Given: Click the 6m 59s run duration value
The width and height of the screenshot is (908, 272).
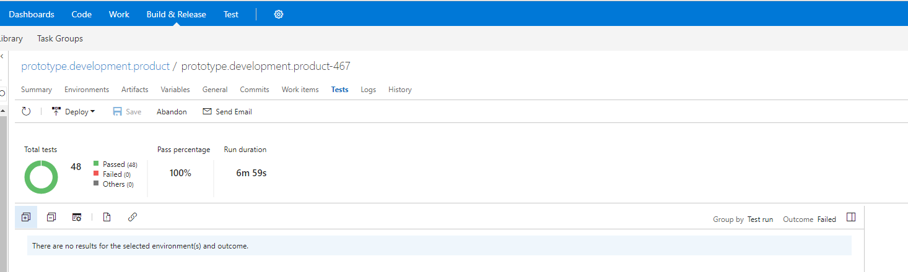Looking at the screenshot, I should [251, 173].
